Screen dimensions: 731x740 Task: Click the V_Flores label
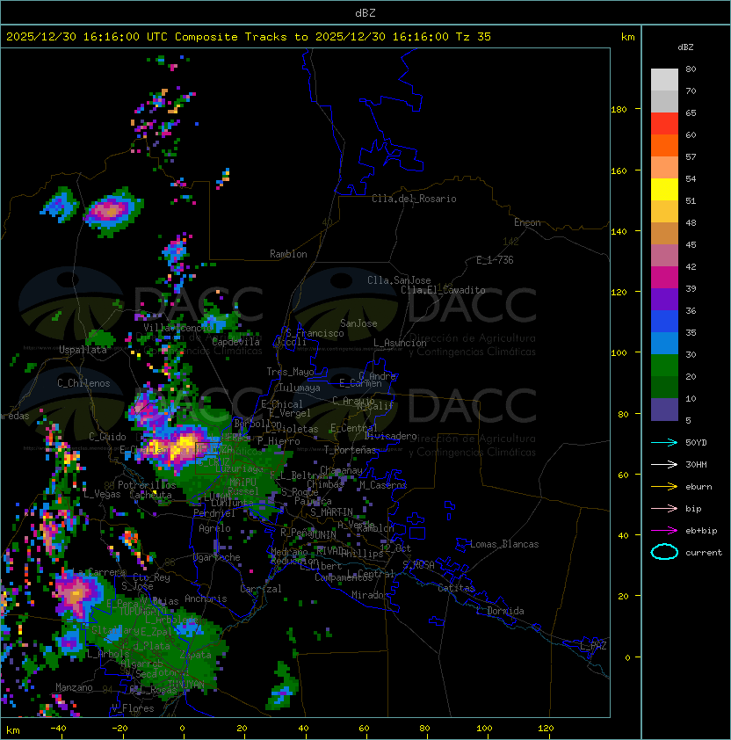(x=133, y=708)
